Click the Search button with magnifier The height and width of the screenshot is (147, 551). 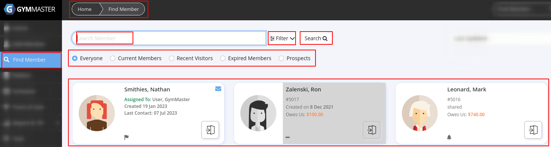point(316,38)
